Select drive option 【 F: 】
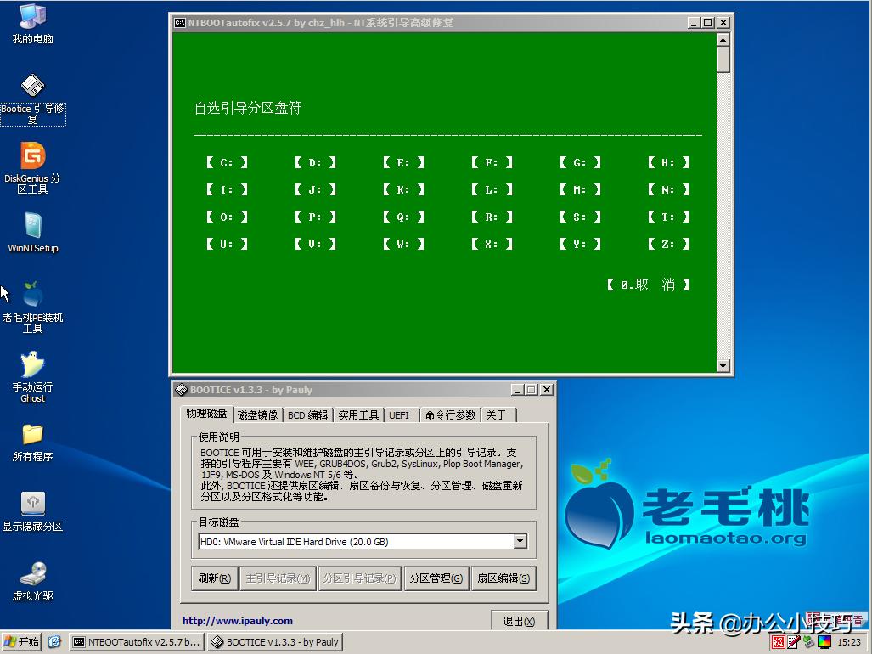Viewport: 872px width, 654px height. pyautogui.click(x=492, y=162)
